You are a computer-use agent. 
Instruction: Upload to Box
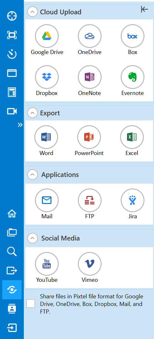(x=132, y=36)
